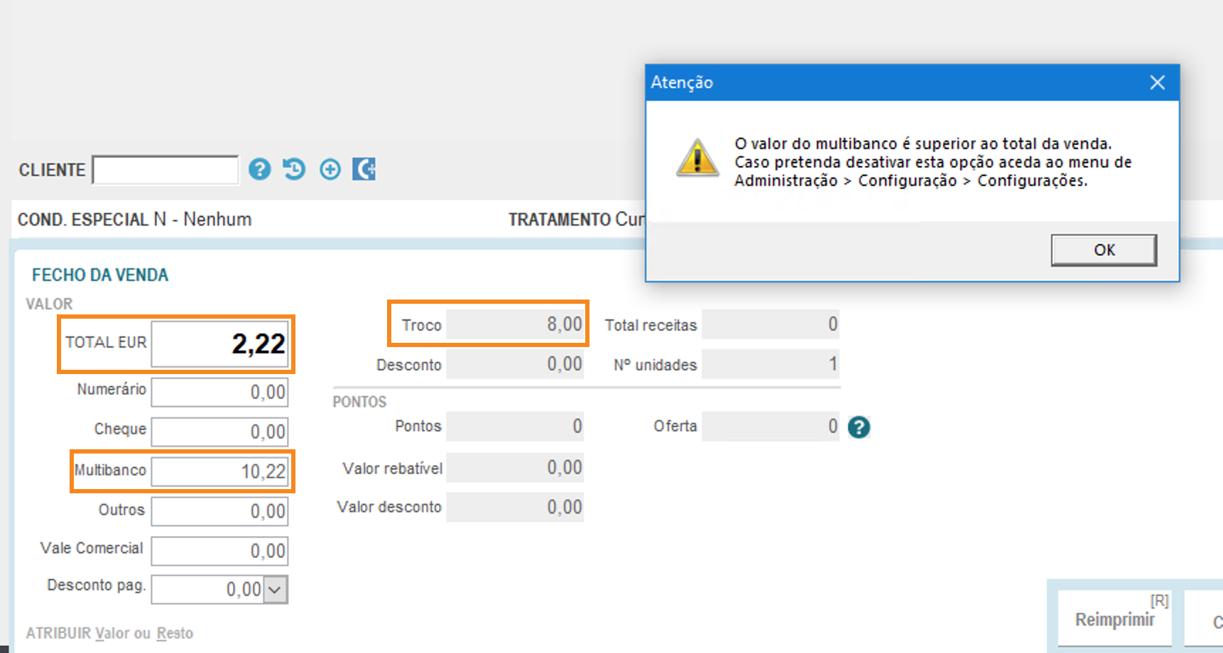Image resolution: width=1223 pixels, height=653 pixels.
Task: Click into the Cliente input field
Action: pos(165,170)
